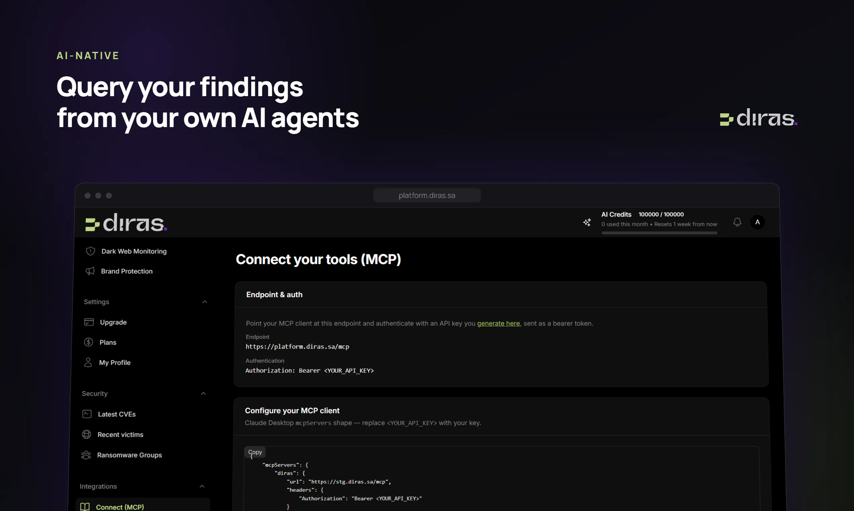
Task: Click the Claude Desktop mcpServers description text
Action: (x=363, y=423)
